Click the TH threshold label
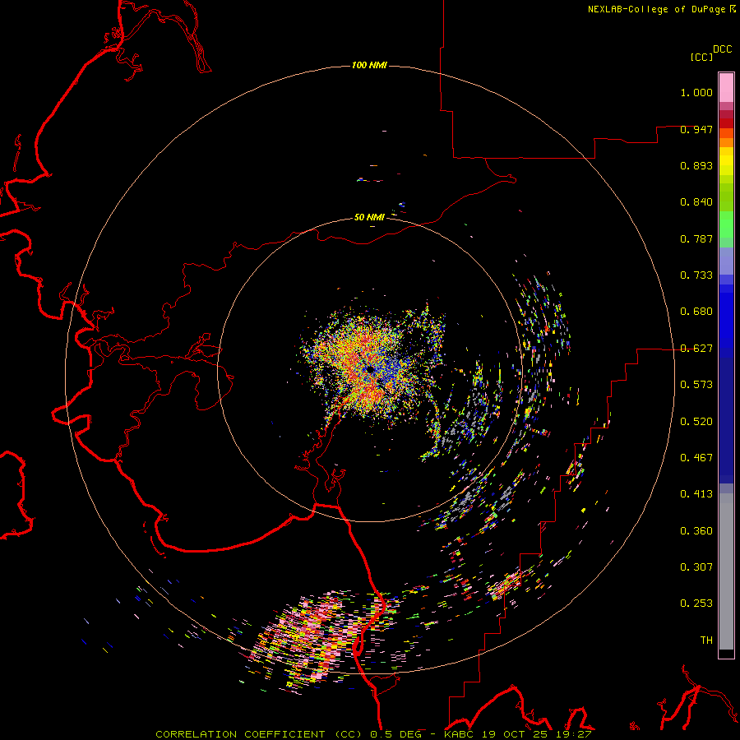The height and width of the screenshot is (740, 740). pyautogui.click(x=706, y=641)
